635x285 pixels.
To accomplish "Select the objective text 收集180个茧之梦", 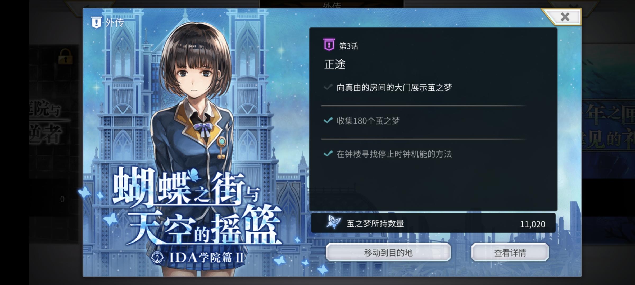I will coord(368,121).
